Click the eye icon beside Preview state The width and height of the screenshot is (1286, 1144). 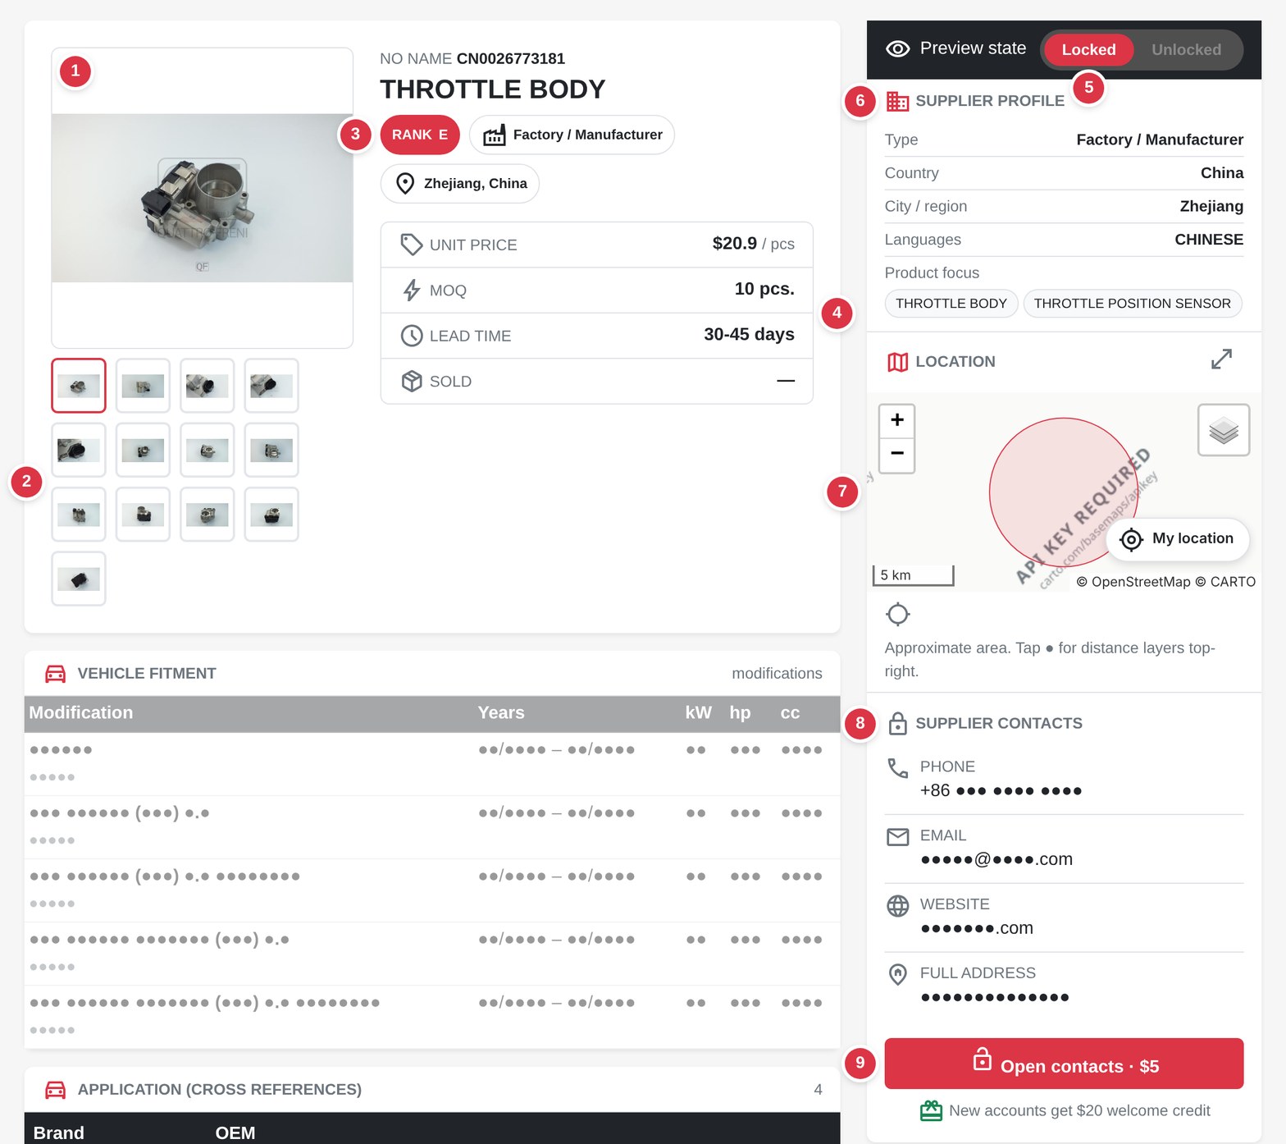coord(897,48)
